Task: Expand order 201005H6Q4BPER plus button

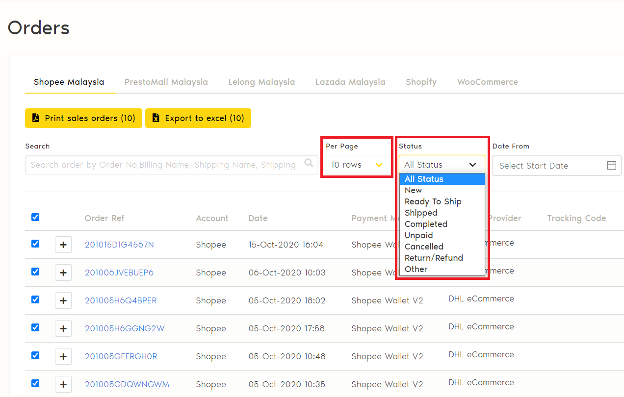Action: (x=63, y=300)
